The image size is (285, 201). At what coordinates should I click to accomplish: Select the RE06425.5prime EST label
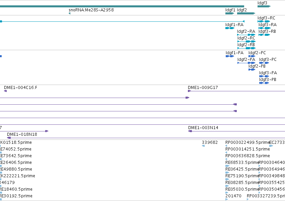242,170
